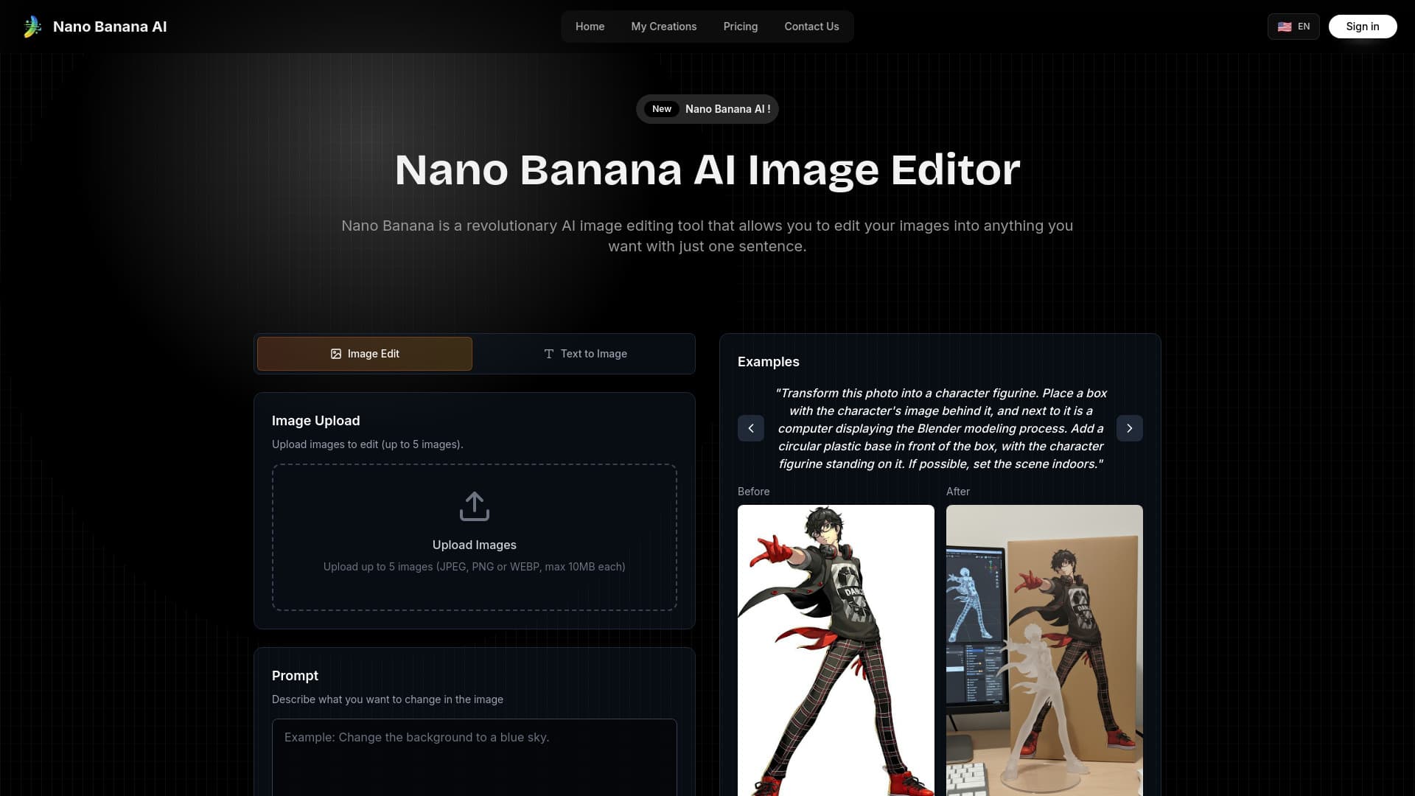
Task: Switch to Text to Image mode
Action: click(x=585, y=354)
